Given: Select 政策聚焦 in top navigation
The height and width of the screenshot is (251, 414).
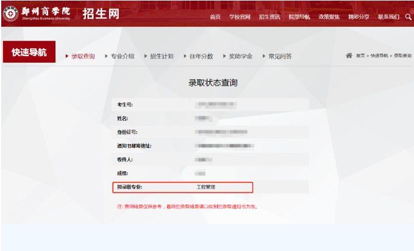Looking at the screenshot, I should 329,17.
